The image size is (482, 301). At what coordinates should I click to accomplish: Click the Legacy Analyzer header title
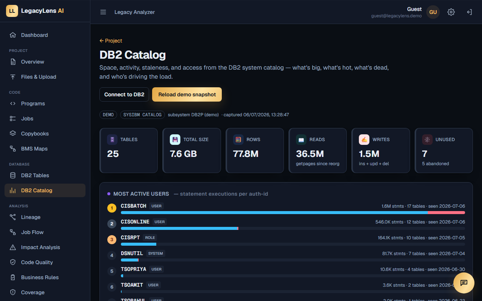click(135, 12)
